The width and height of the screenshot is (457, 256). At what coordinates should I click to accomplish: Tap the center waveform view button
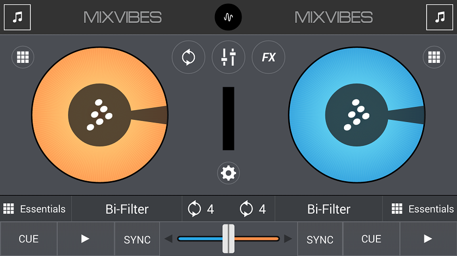[228, 17]
